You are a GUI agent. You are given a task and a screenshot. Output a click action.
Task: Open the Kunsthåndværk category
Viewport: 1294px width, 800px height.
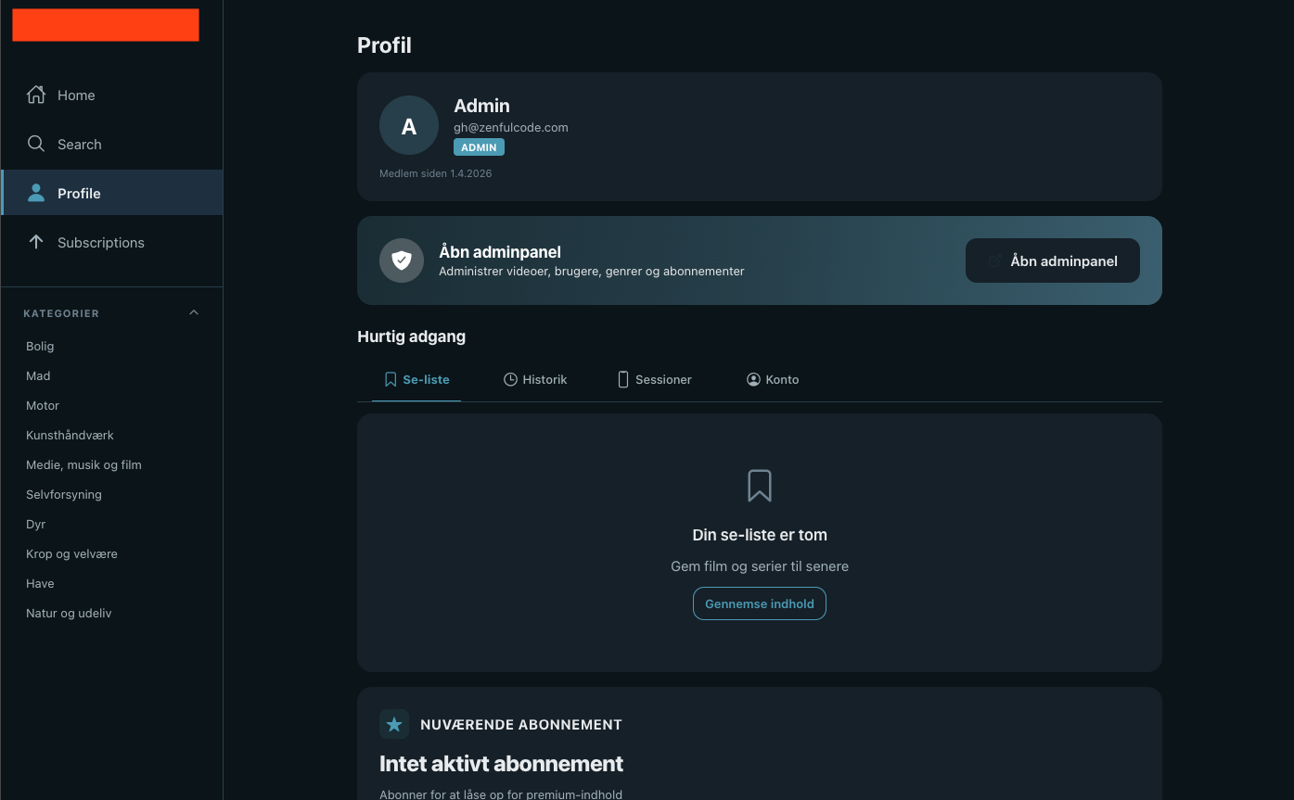70,435
